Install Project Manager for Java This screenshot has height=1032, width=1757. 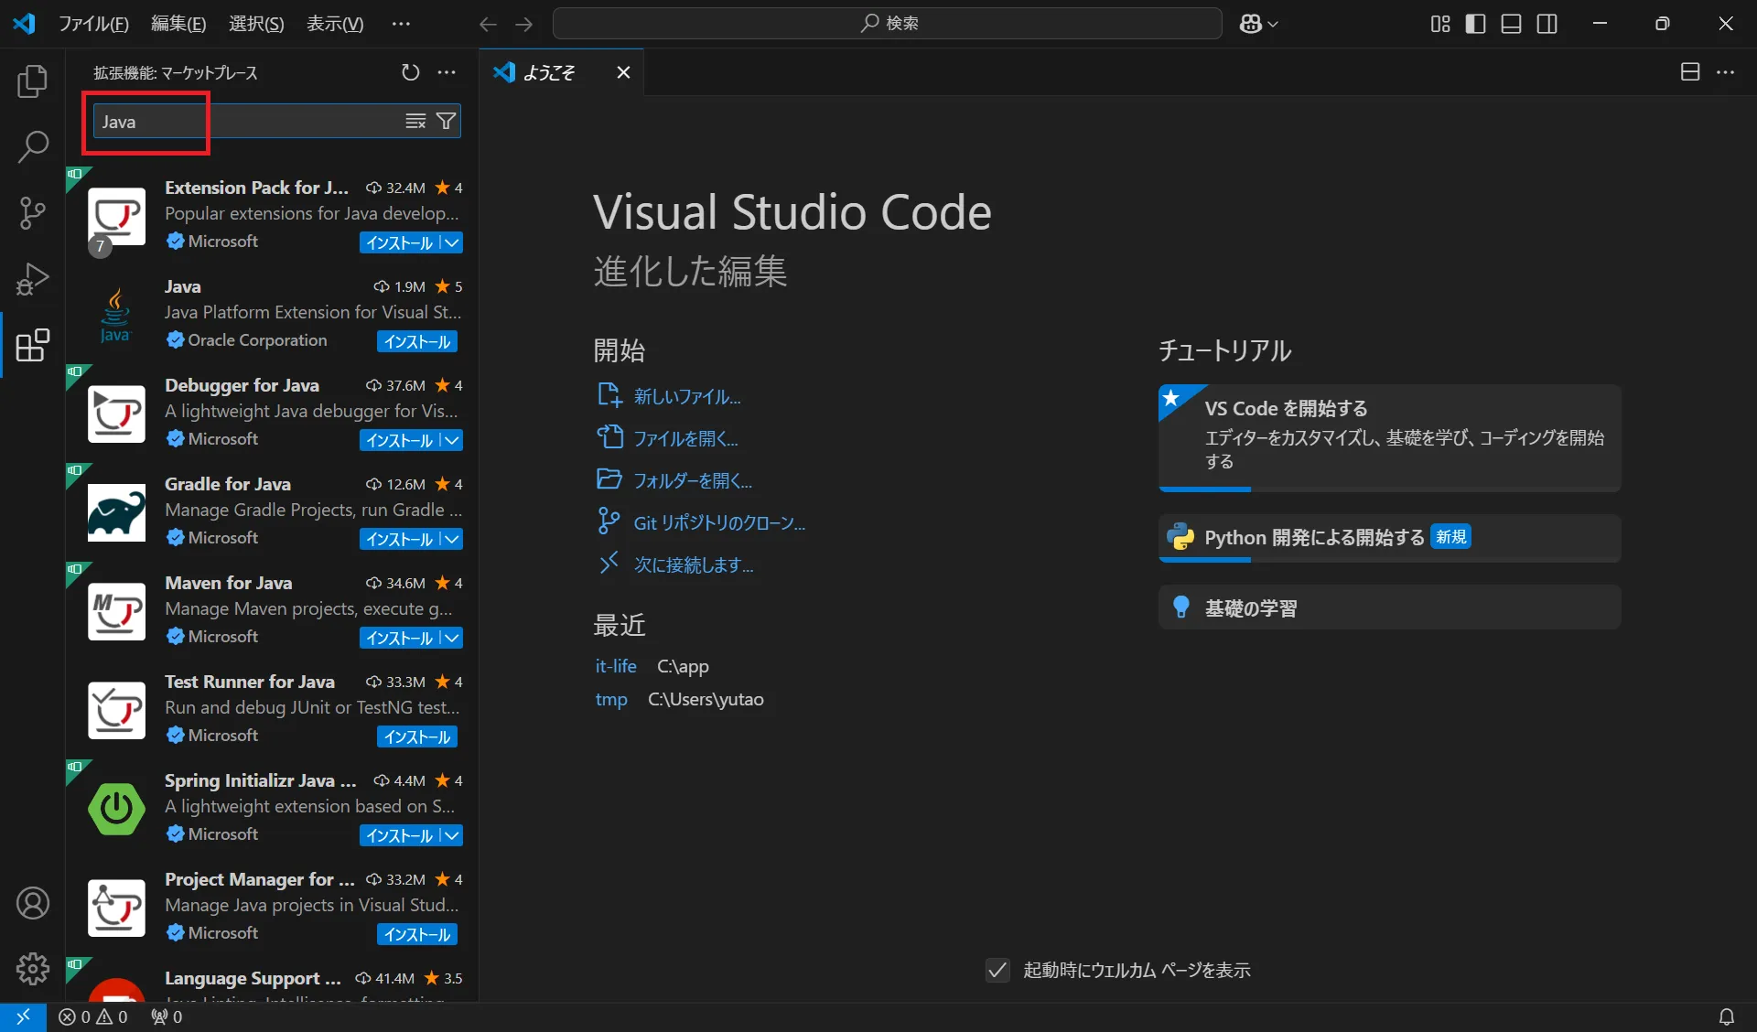pyautogui.click(x=417, y=934)
